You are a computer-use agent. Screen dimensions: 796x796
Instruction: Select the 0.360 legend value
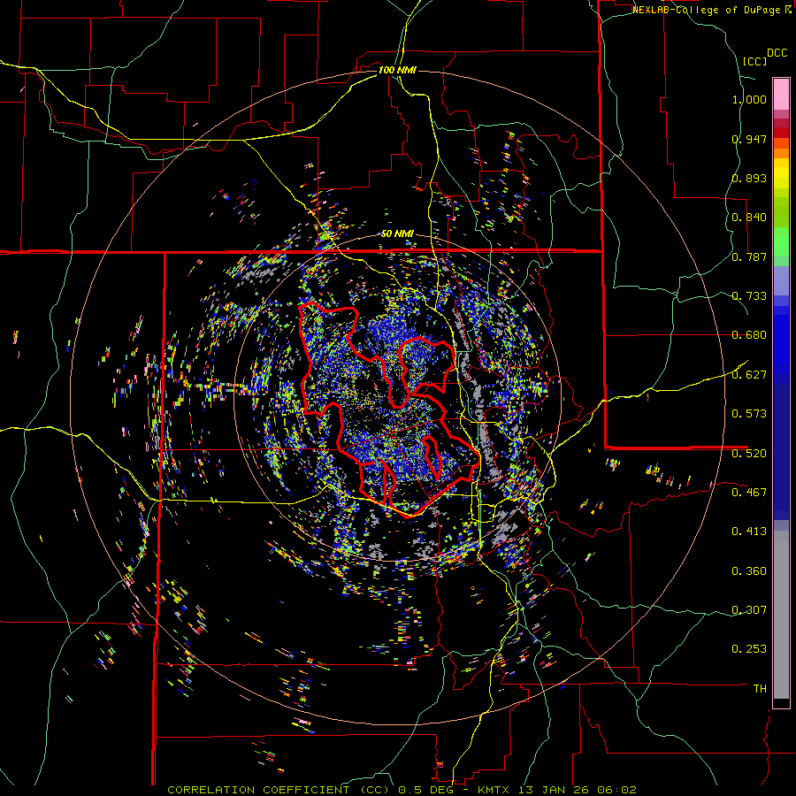coord(749,571)
